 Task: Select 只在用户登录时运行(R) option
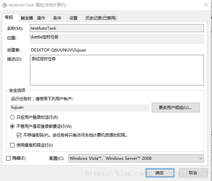[x=34, y=117]
